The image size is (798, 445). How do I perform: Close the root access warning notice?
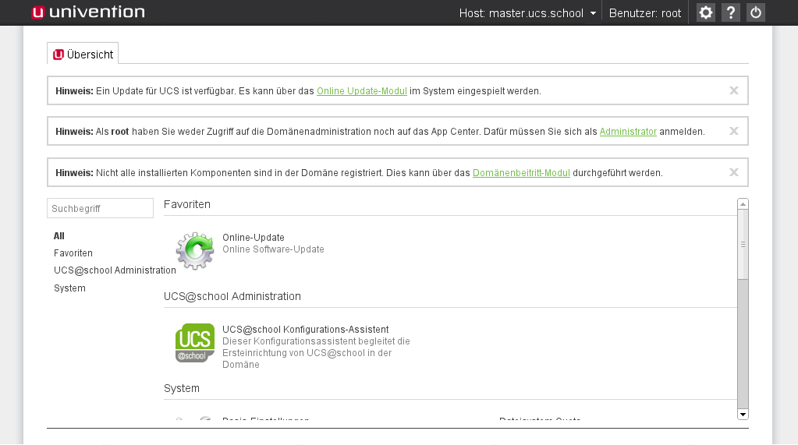tap(733, 131)
